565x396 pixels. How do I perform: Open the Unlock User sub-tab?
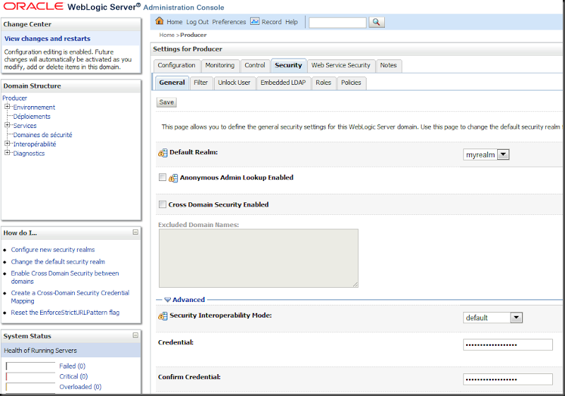tap(234, 83)
